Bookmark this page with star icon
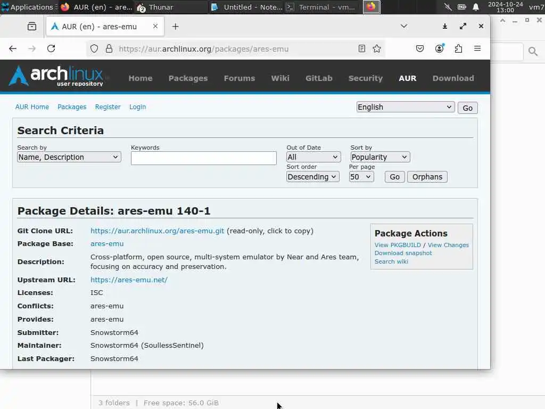The height and width of the screenshot is (409, 545). point(377,48)
